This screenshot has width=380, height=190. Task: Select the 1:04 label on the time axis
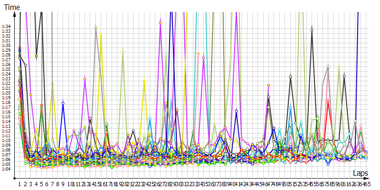tap(6, 169)
